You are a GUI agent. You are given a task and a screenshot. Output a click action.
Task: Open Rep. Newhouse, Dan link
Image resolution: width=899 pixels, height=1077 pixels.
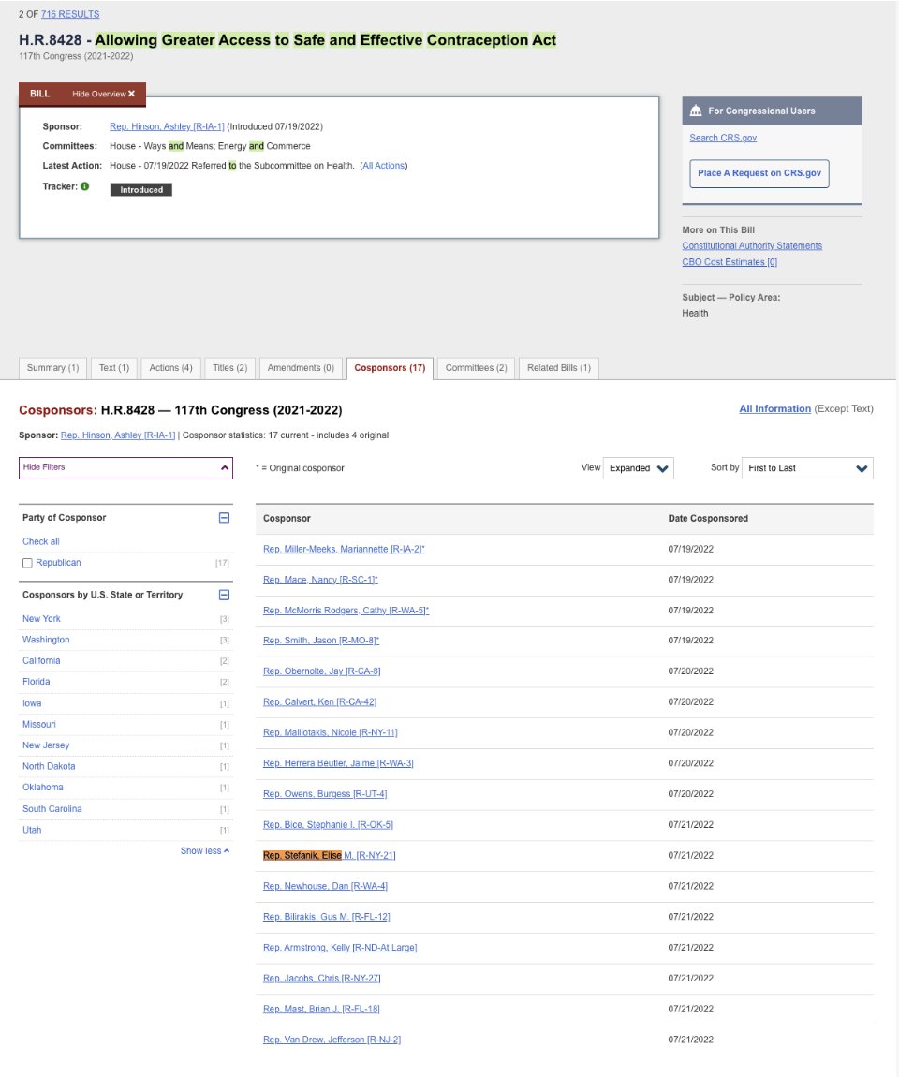coord(326,887)
